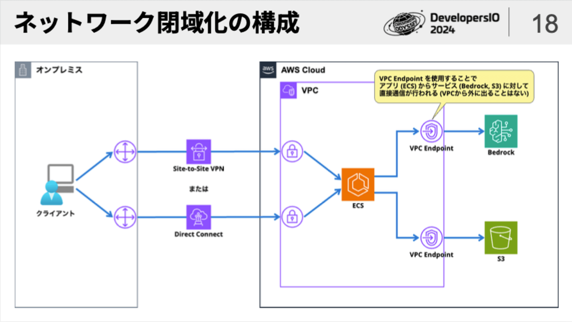Click the VPC Endpoint label below the S3 endpoint
The image size is (572, 322).
click(431, 255)
